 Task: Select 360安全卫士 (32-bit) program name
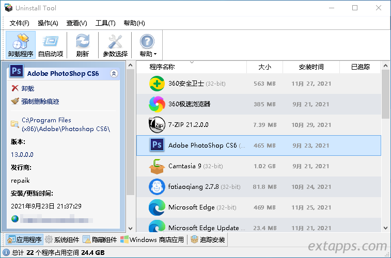click(197, 84)
